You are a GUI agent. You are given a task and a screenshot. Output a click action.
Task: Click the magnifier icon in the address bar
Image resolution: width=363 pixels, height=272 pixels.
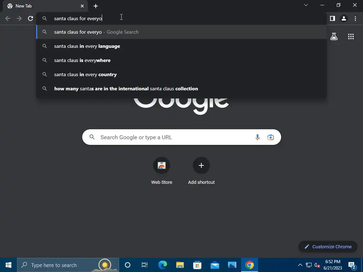pyautogui.click(x=45, y=18)
